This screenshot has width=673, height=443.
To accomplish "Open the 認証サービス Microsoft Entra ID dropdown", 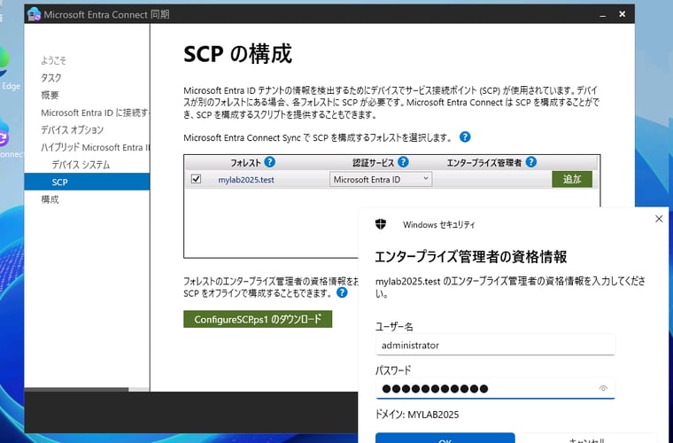I will tap(381, 180).
